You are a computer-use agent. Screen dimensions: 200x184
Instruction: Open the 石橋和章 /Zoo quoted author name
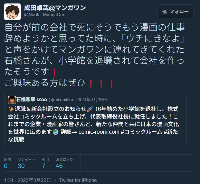point(32,99)
